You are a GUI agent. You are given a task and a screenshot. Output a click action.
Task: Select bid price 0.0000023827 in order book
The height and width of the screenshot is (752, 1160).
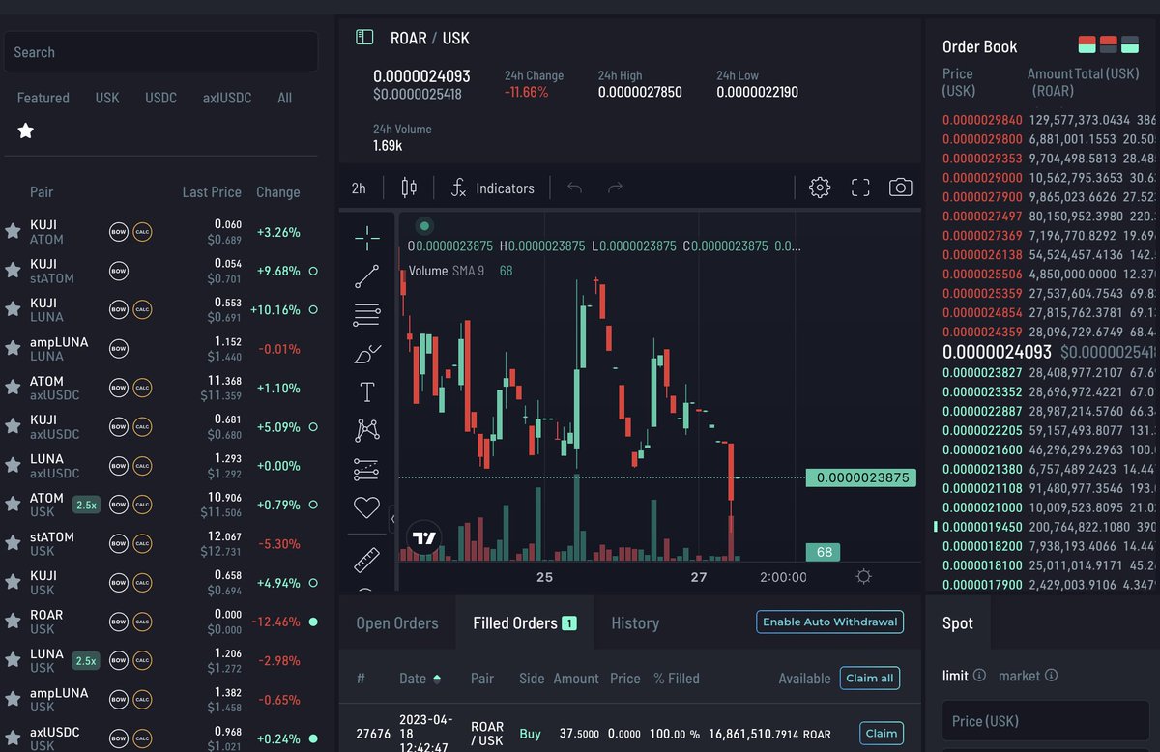982,373
